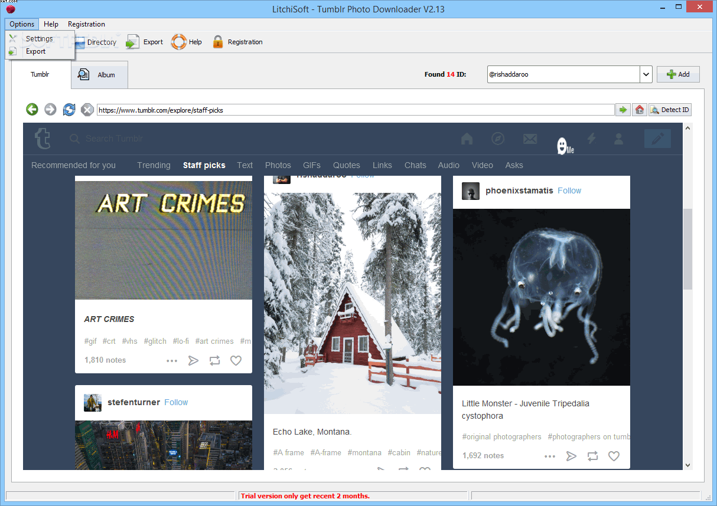Open the phoenixstamatis blog name

[519, 190]
